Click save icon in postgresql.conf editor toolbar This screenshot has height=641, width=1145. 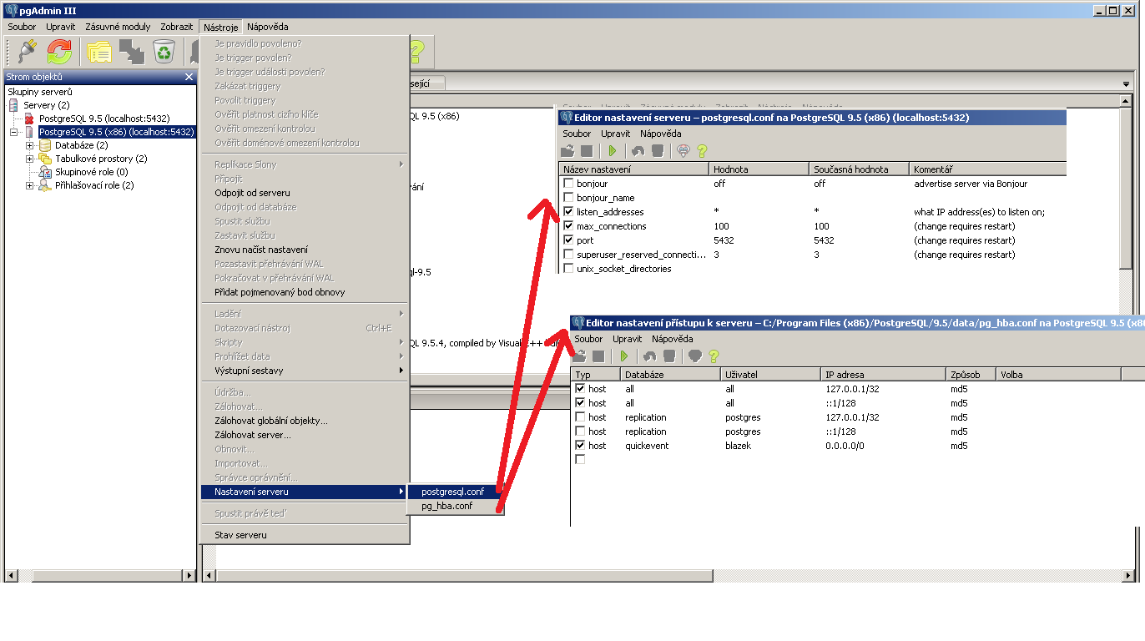click(x=587, y=151)
